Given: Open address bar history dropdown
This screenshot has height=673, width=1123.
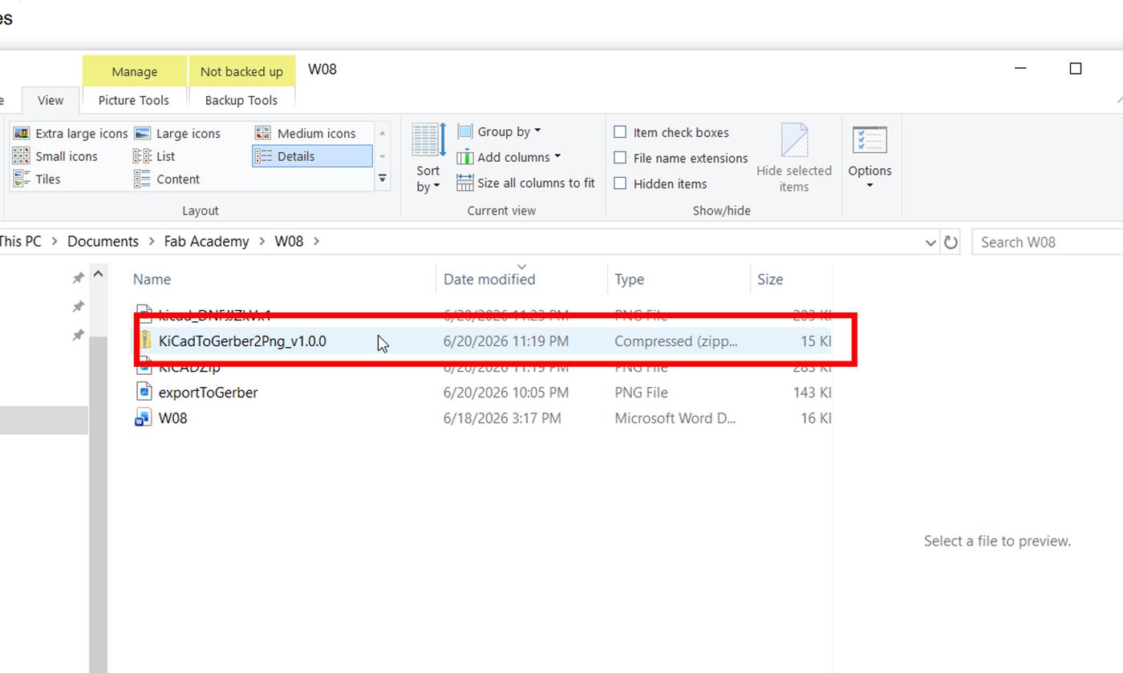Looking at the screenshot, I should pos(930,242).
